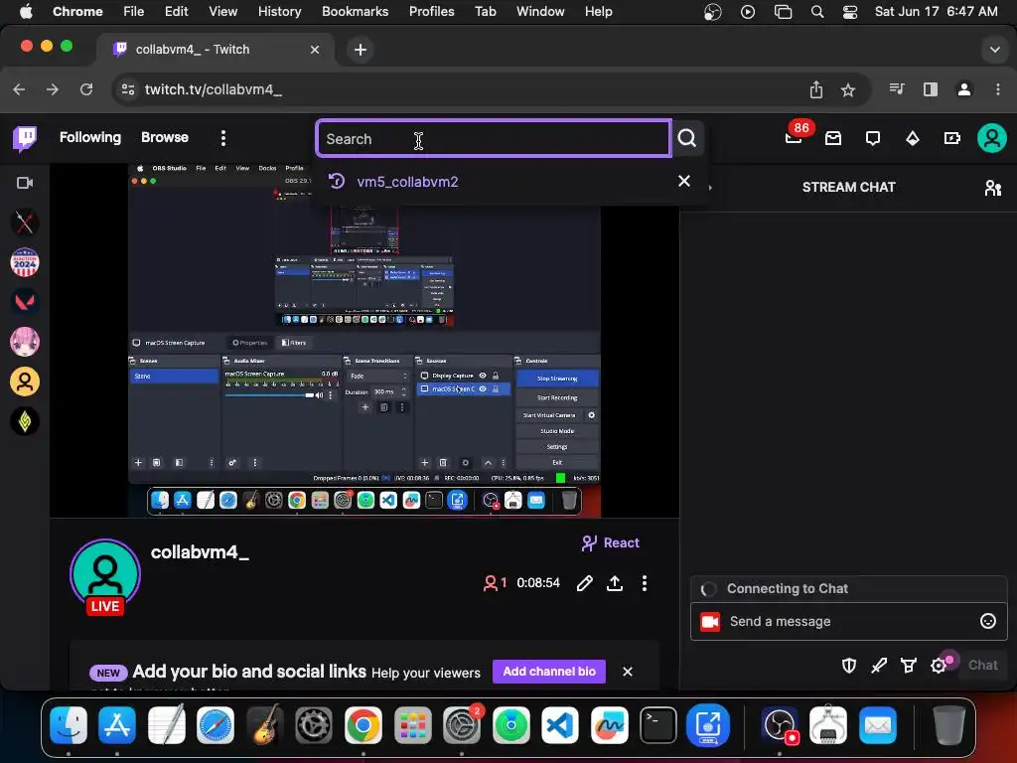Click the search magnifier button

687,138
